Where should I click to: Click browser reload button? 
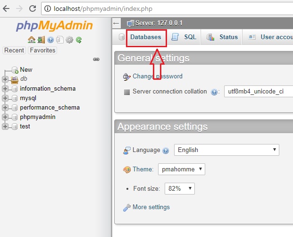33,8
